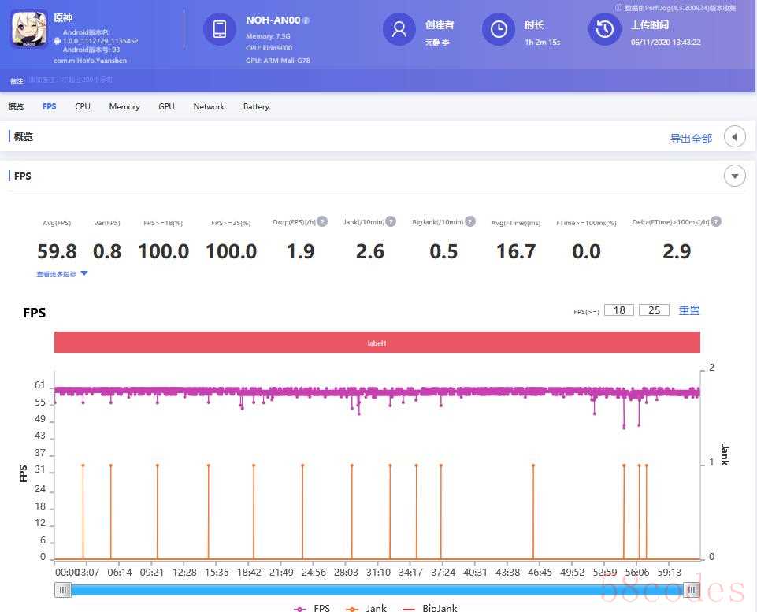Click the device name NOH-AN00

(x=273, y=20)
